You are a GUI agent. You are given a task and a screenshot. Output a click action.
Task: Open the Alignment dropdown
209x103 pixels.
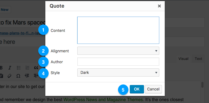[118, 51]
